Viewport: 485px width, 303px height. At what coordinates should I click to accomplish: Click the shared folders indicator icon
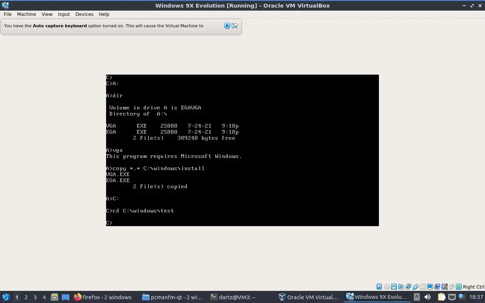pos(422,287)
